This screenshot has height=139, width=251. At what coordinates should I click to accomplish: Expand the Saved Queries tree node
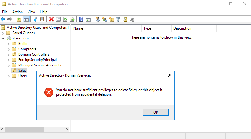(x=3, y=33)
